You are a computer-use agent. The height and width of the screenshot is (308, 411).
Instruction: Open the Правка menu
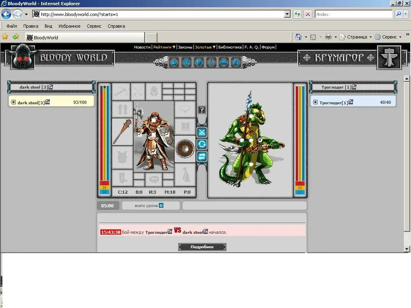31,26
